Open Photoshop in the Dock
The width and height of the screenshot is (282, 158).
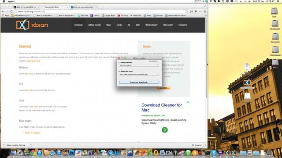click(x=72, y=153)
